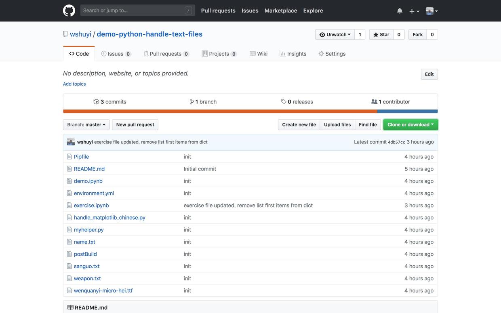The height and width of the screenshot is (313, 501).
Task: Toggle Unwatch for this repository
Action: pos(335,35)
